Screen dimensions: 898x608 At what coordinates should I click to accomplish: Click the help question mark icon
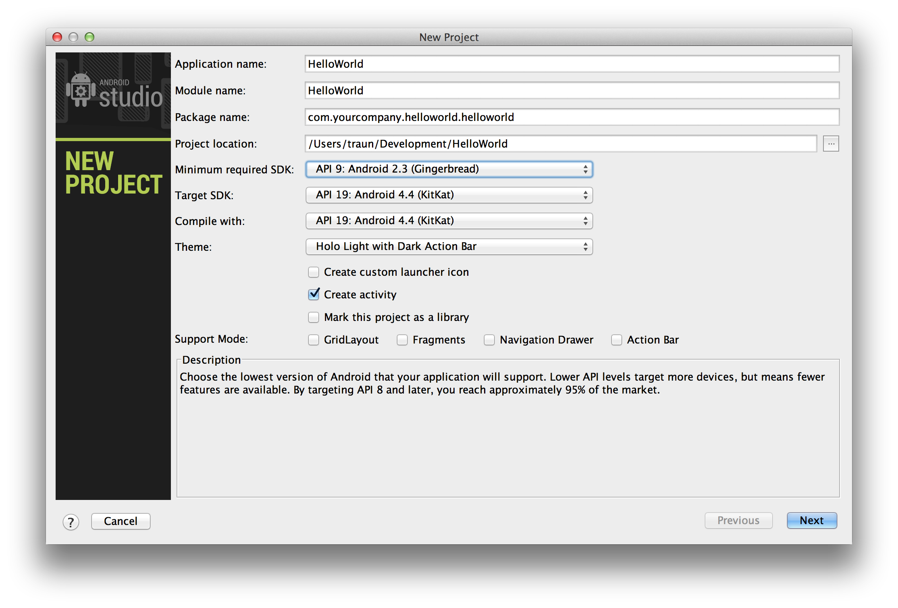71,522
